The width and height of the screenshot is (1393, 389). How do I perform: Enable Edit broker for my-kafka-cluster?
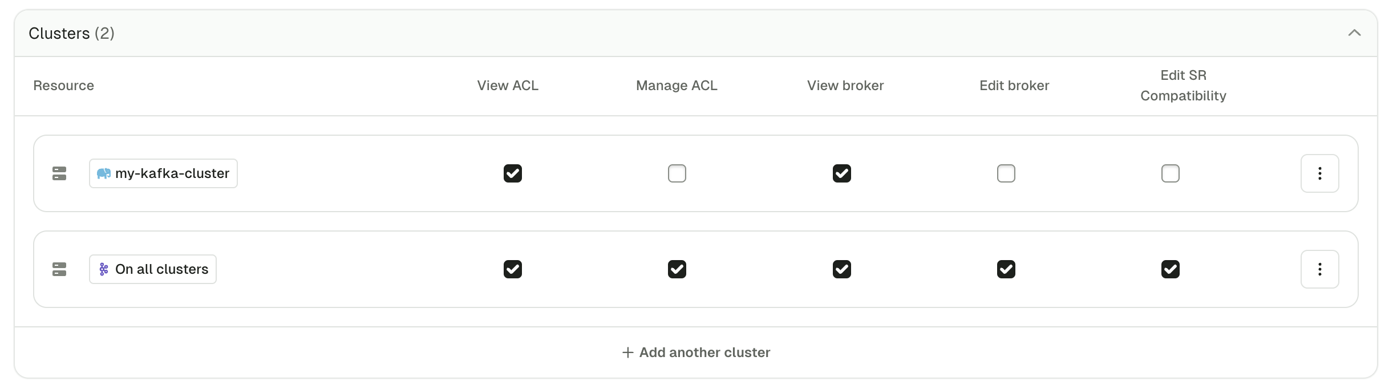click(x=1006, y=173)
